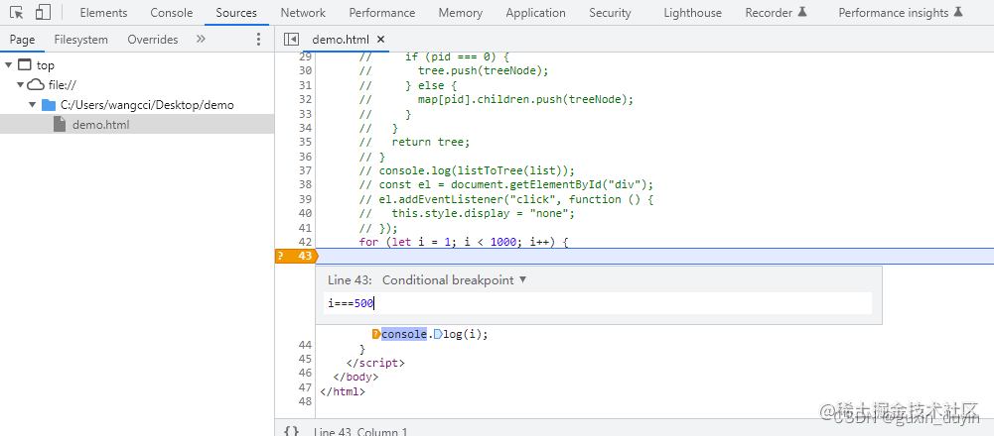Image resolution: width=994 pixels, height=436 pixels.
Task: Open the Overrides navigator tab
Action: pos(153,40)
